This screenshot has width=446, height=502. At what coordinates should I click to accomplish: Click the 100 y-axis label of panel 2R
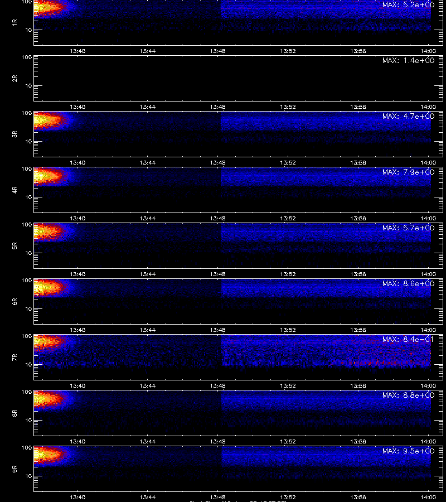click(x=27, y=57)
